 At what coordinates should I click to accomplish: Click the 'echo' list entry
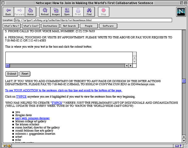coord(18,140)
